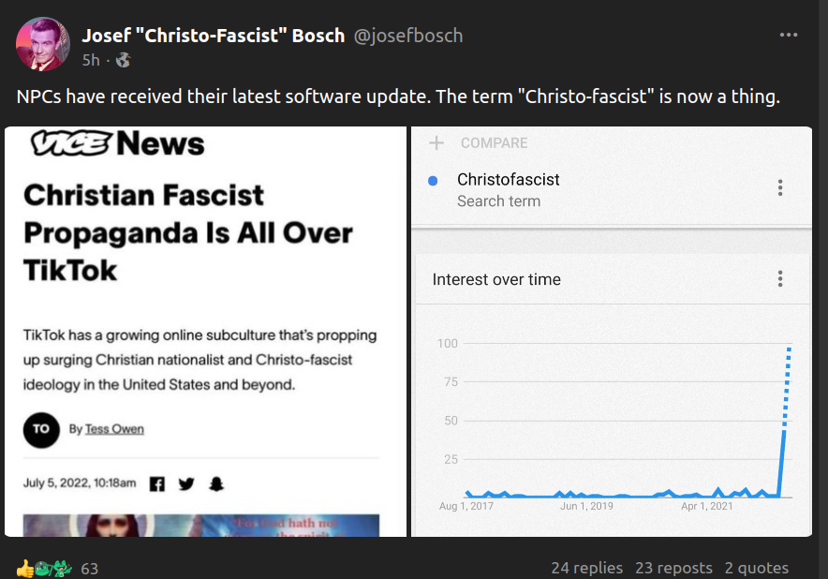This screenshot has height=579, width=828.
Task: Open the post's more options ellipsis menu
Action: point(789,36)
